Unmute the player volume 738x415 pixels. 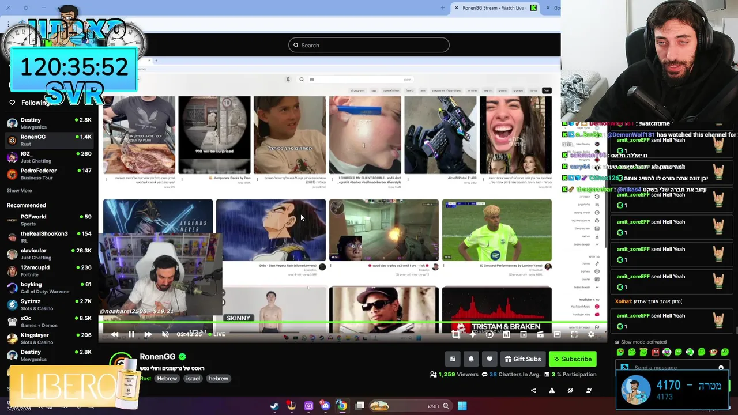(165, 334)
